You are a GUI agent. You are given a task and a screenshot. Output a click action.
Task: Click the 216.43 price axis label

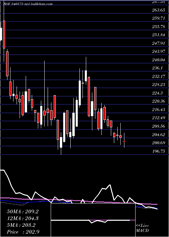[159, 110]
